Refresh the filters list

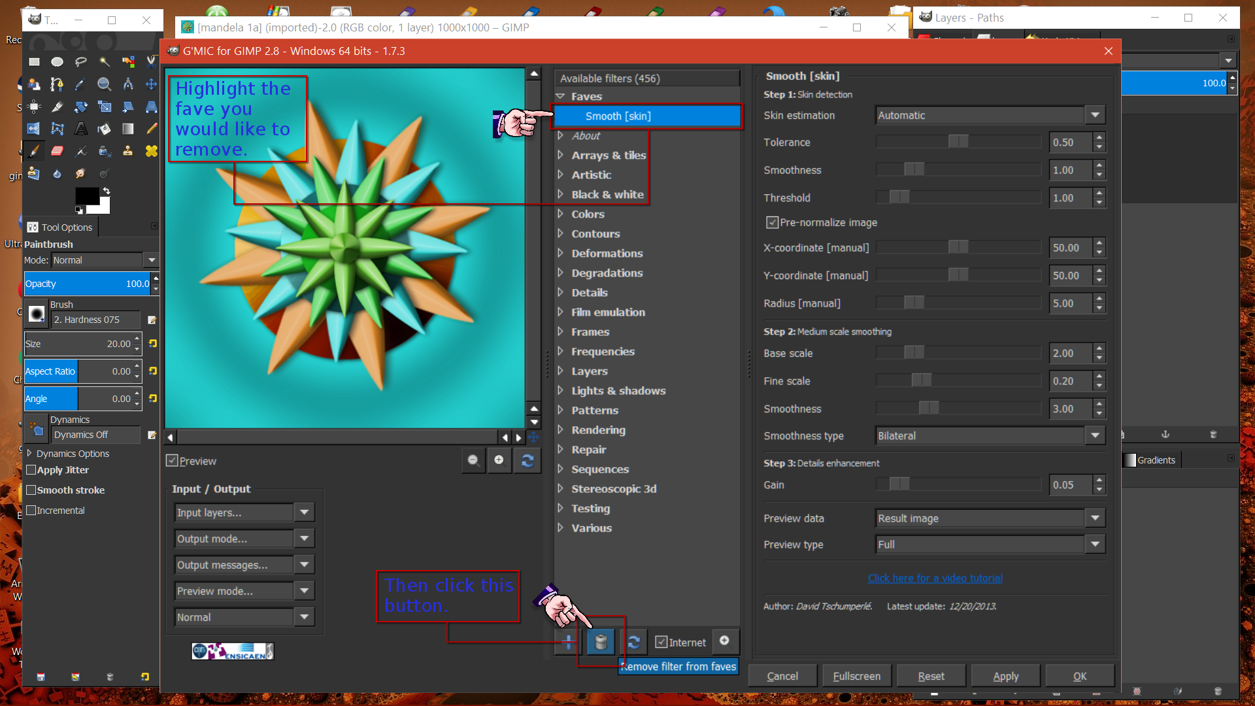(x=633, y=642)
